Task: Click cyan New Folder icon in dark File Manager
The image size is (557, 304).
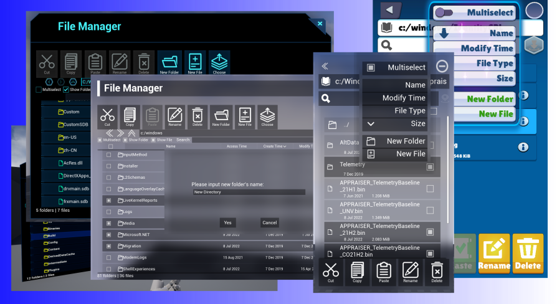Action: point(169,63)
